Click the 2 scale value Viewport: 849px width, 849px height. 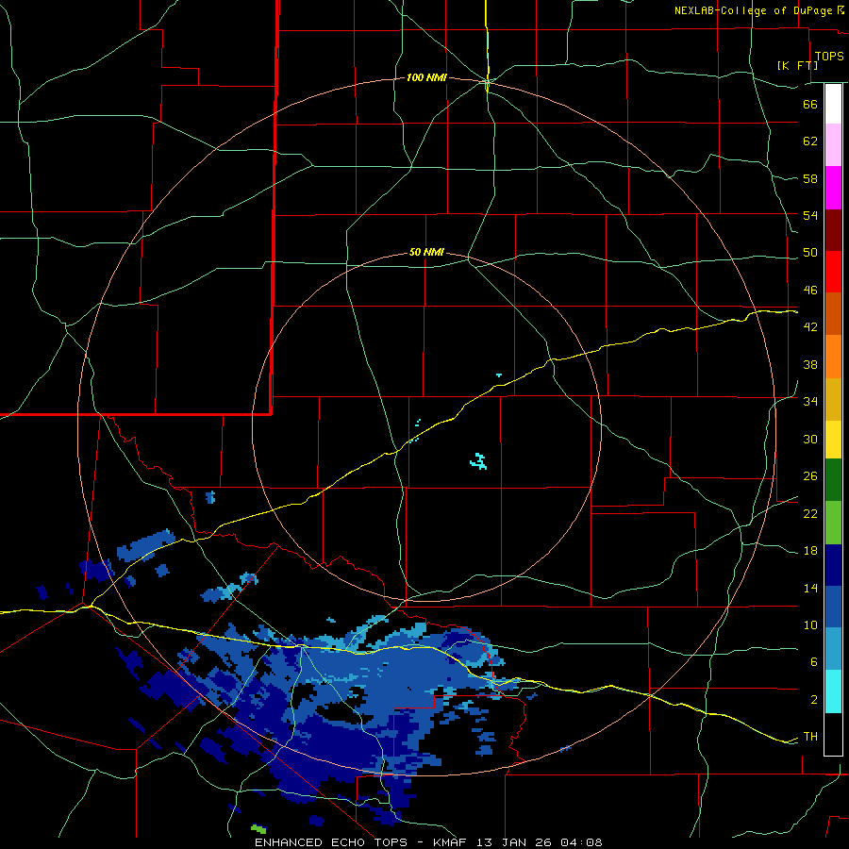[x=813, y=700]
